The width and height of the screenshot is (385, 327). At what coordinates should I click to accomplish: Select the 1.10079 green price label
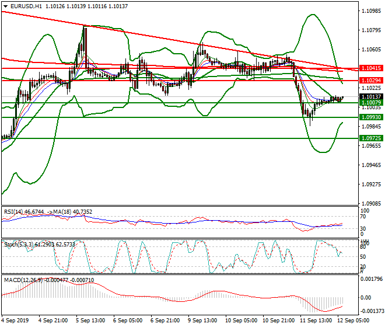point(371,103)
